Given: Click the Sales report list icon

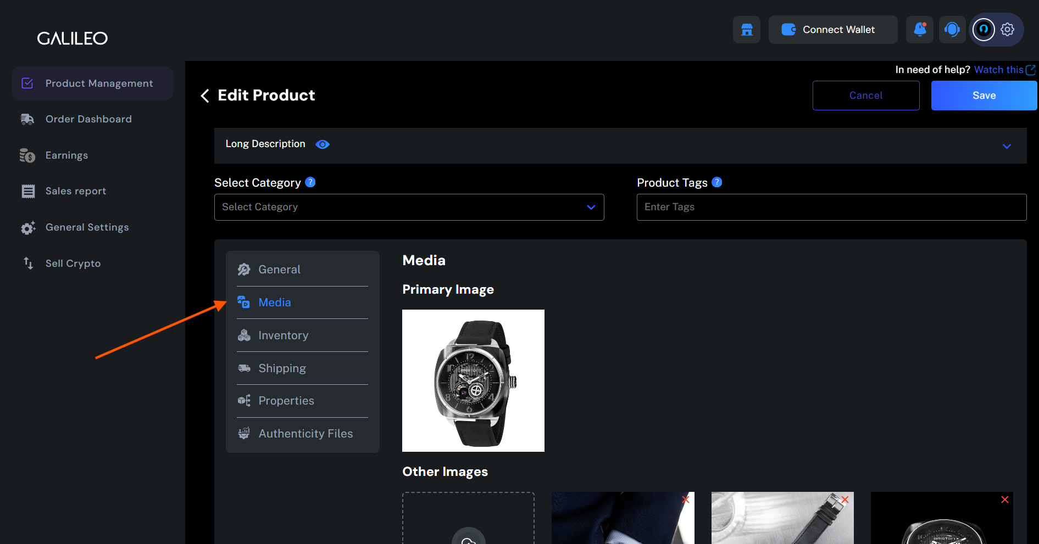Looking at the screenshot, I should click(28, 191).
